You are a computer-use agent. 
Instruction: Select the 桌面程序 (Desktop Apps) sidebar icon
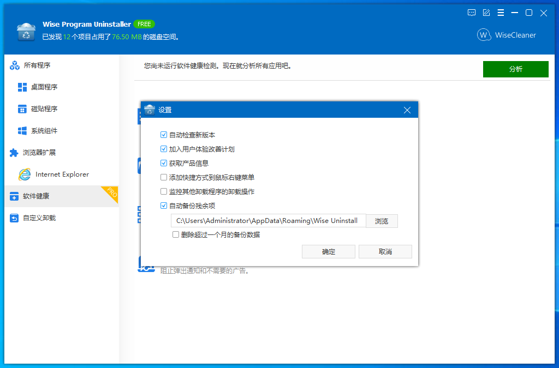(x=23, y=87)
